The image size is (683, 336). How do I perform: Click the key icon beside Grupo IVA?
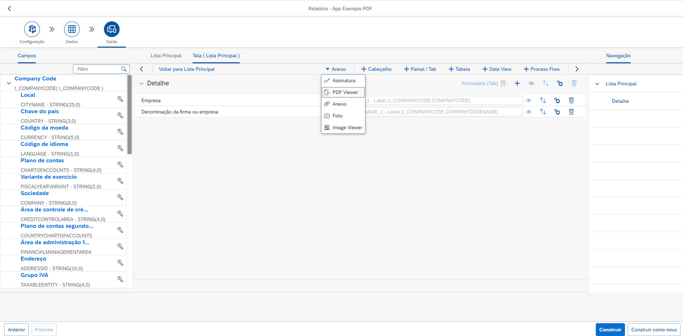(x=120, y=279)
